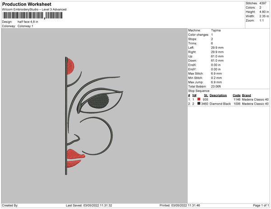Click the Stitches count 4397
This screenshot has width=271, height=209.
[263, 3]
